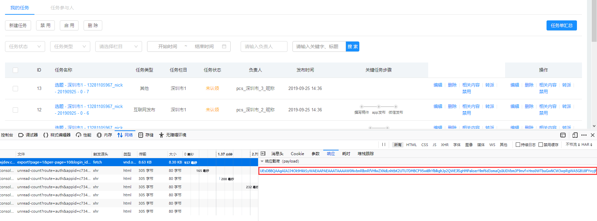
Task: Open the 存储 storage panel
Action: coord(146,135)
